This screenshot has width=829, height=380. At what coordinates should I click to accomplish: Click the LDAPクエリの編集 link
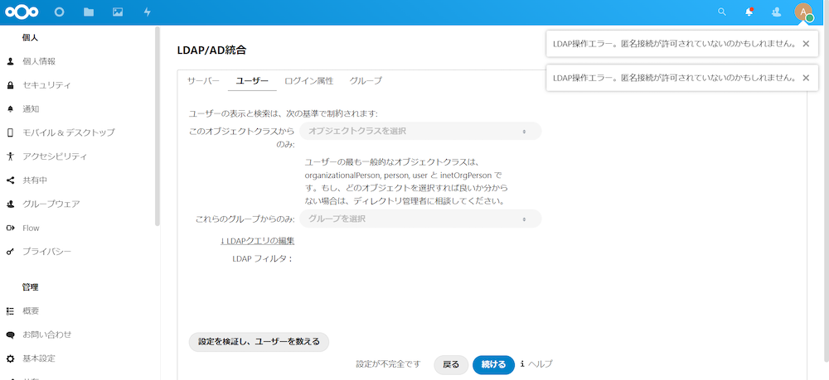(257, 241)
